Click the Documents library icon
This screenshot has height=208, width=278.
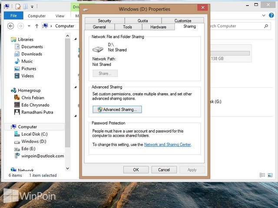pyautogui.click(x=17, y=47)
